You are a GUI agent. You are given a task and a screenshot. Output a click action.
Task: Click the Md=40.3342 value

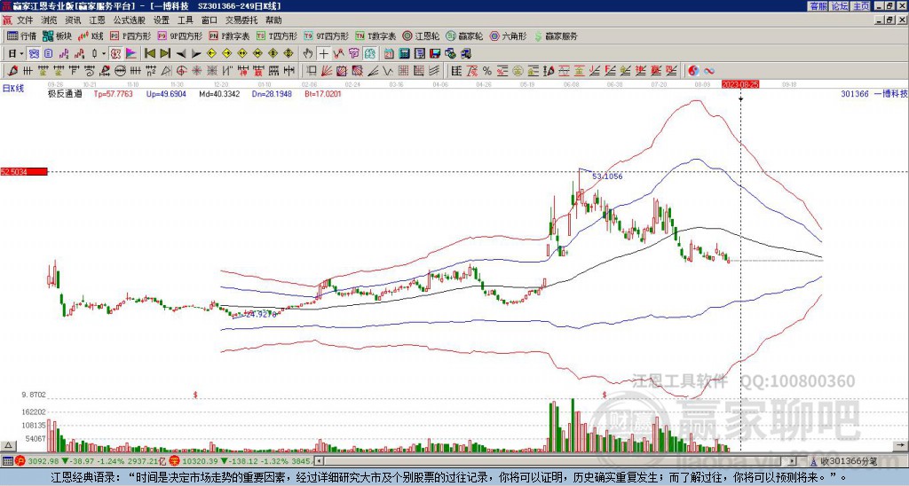[220, 93]
